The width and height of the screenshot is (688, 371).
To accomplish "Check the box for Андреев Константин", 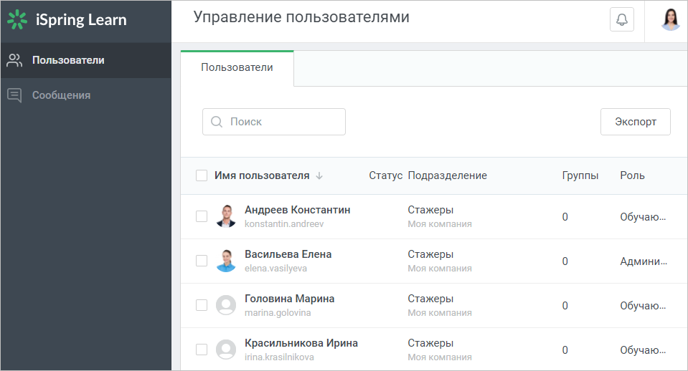I will pos(202,216).
